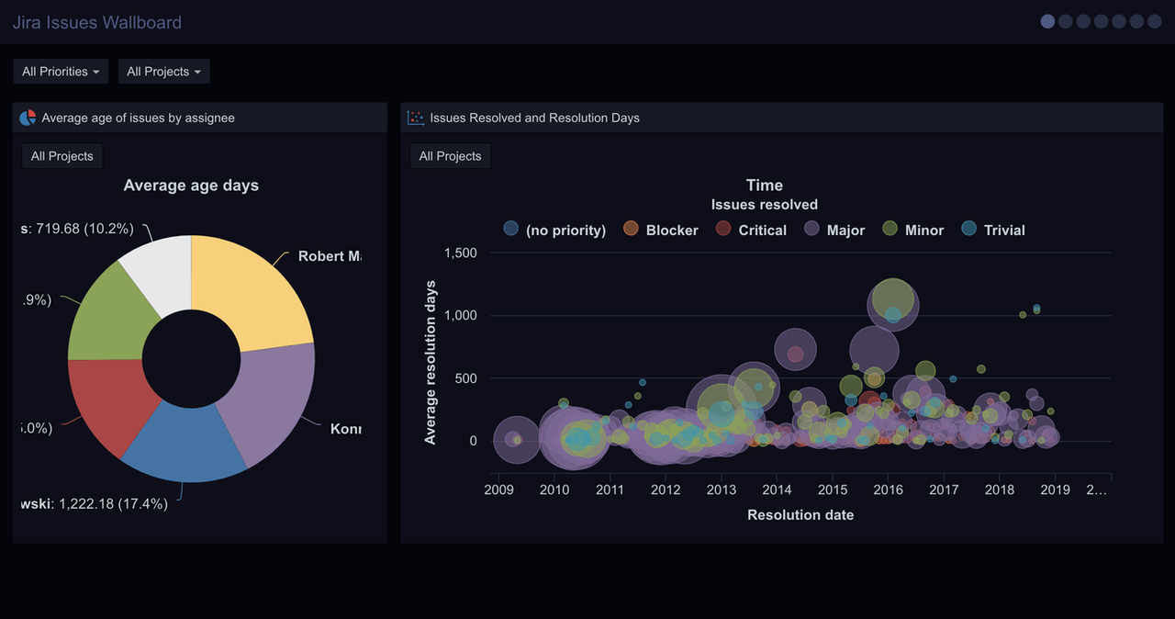Screen dimensions: 1175x619
Task: Click the pie chart icon beside Average age title
Action: (x=28, y=118)
